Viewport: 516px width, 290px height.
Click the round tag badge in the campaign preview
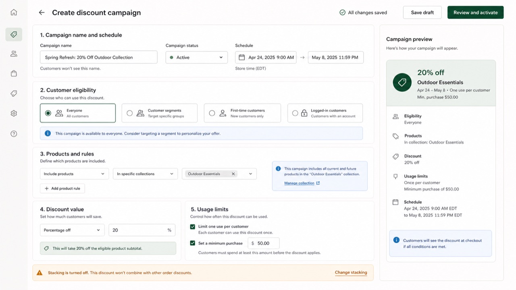[402, 82]
